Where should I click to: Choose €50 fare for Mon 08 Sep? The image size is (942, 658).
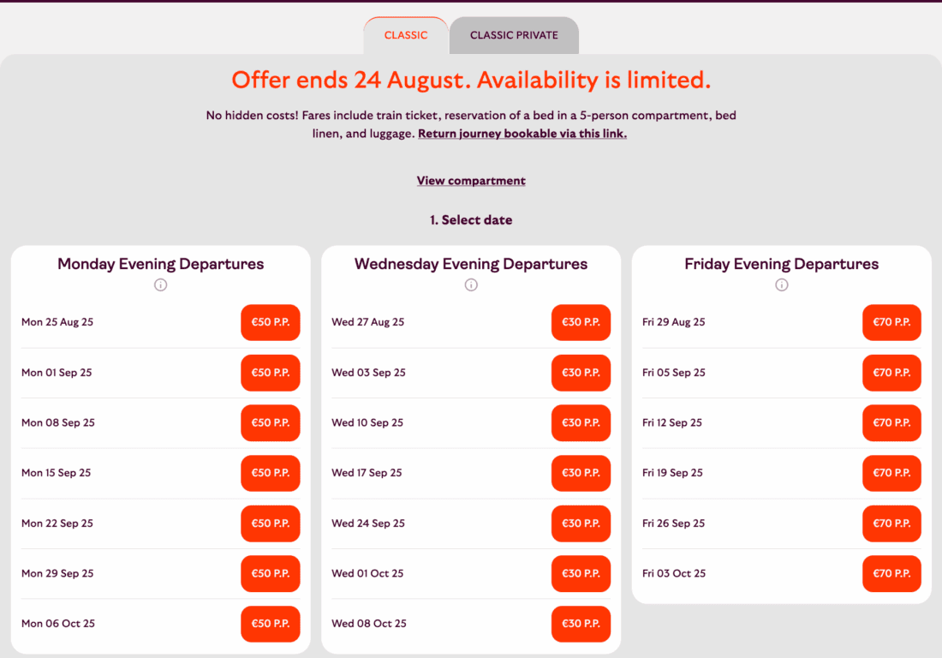coord(271,422)
